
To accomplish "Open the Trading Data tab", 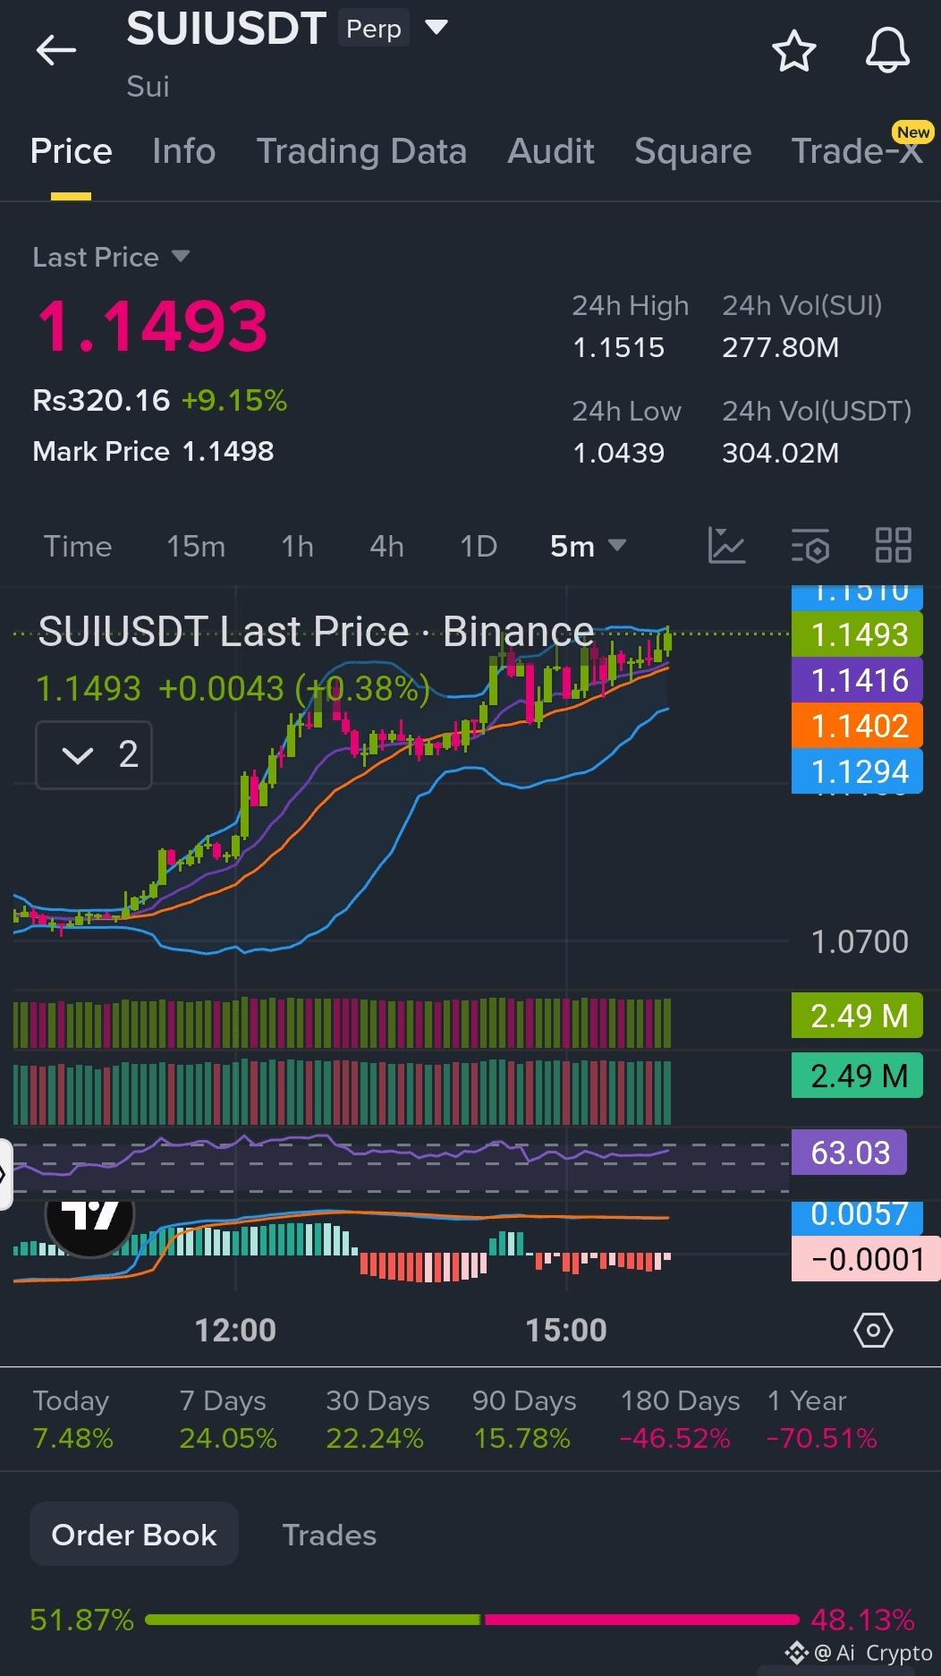I will [361, 151].
